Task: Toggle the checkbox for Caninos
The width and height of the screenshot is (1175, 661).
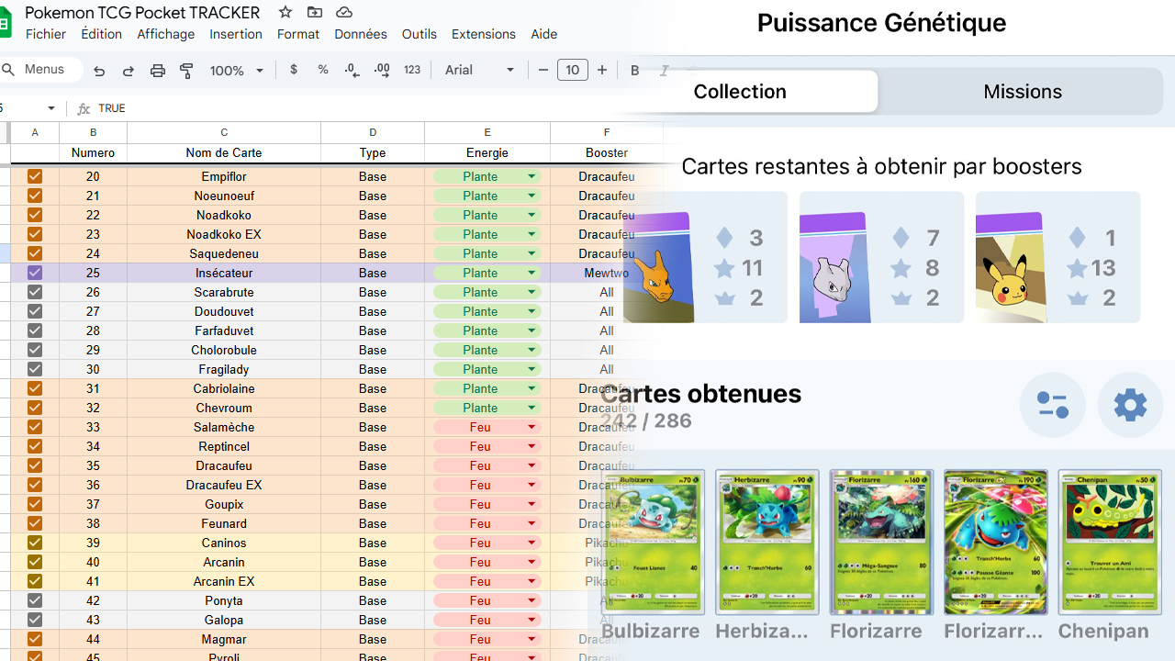Action: [35, 543]
